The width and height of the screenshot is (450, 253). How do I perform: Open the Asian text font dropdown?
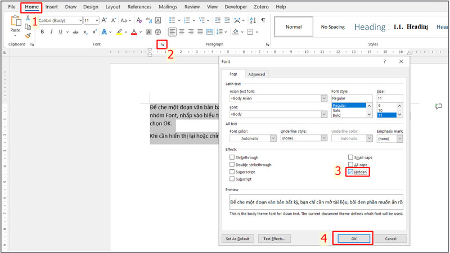coord(323,98)
